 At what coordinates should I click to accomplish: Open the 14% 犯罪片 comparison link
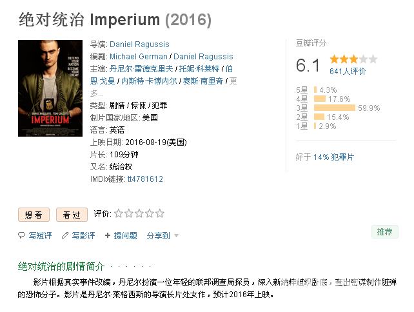pos(333,157)
